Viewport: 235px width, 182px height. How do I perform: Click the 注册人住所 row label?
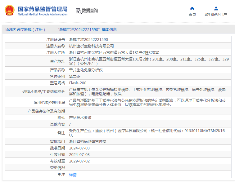[56, 52]
